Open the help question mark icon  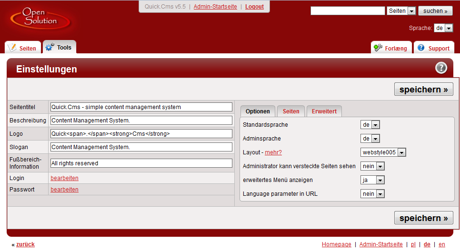tap(441, 68)
